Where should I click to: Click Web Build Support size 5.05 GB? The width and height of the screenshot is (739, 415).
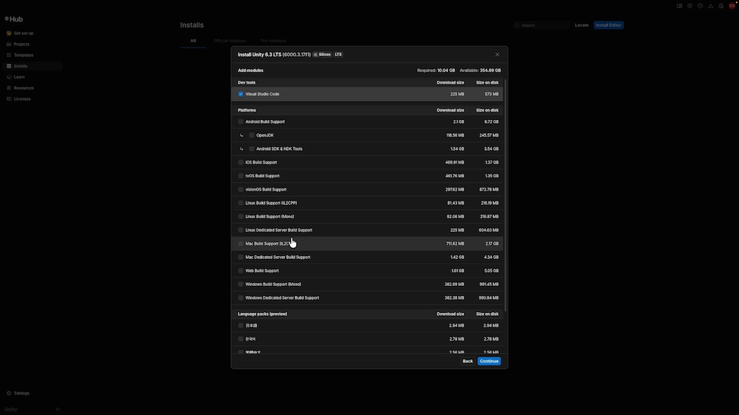tap(491, 271)
